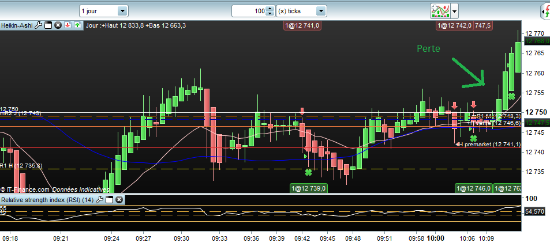Decrease the tick count with down stepper
The width and height of the screenshot is (550, 243).
click(x=270, y=14)
